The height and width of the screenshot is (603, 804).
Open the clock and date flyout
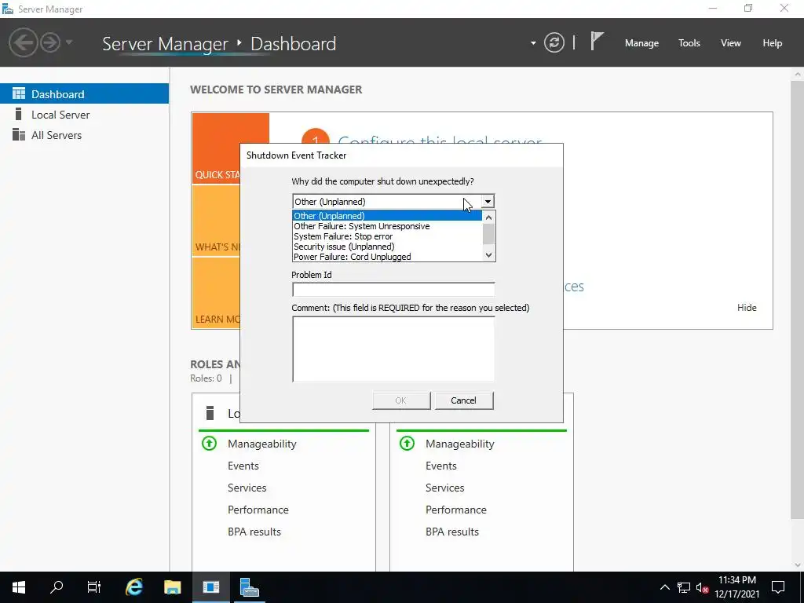click(x=736, y=587)
